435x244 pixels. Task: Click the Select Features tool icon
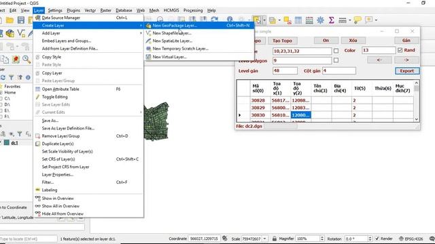(257, 20)
